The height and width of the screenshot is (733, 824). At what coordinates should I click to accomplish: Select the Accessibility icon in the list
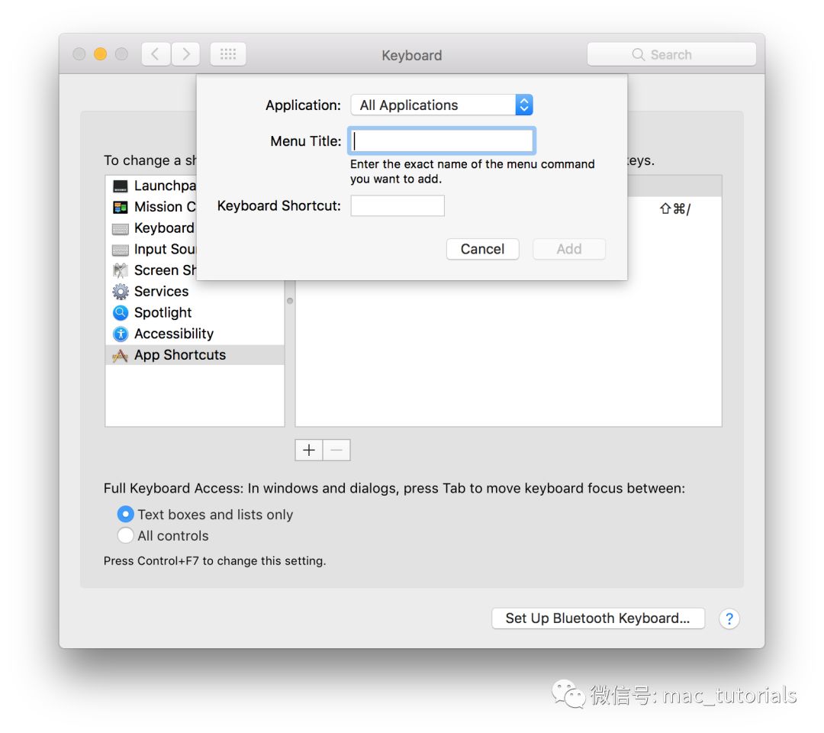(121, 334)
